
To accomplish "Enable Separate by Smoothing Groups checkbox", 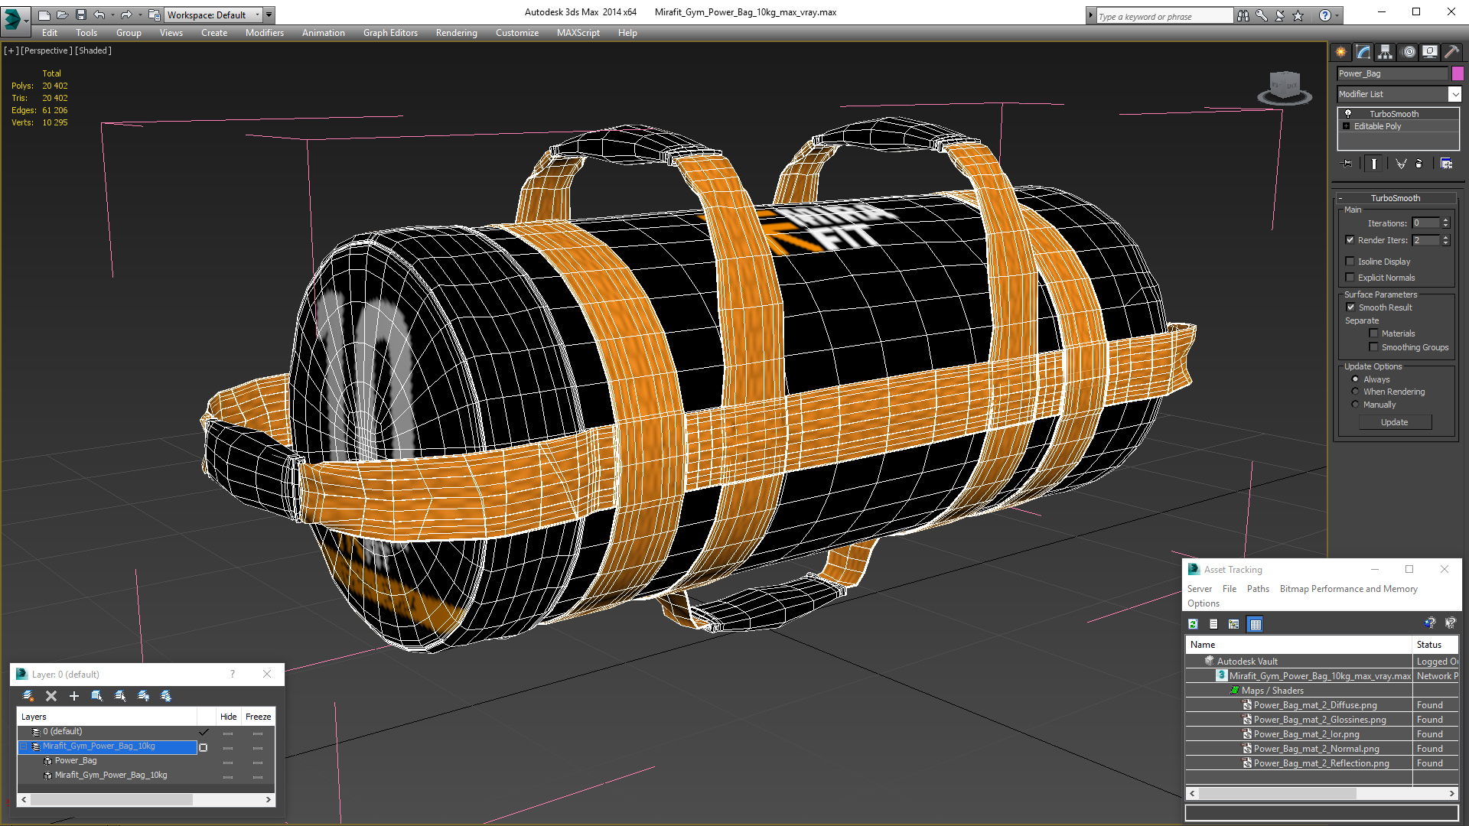I will click(x=1373, y=347).
